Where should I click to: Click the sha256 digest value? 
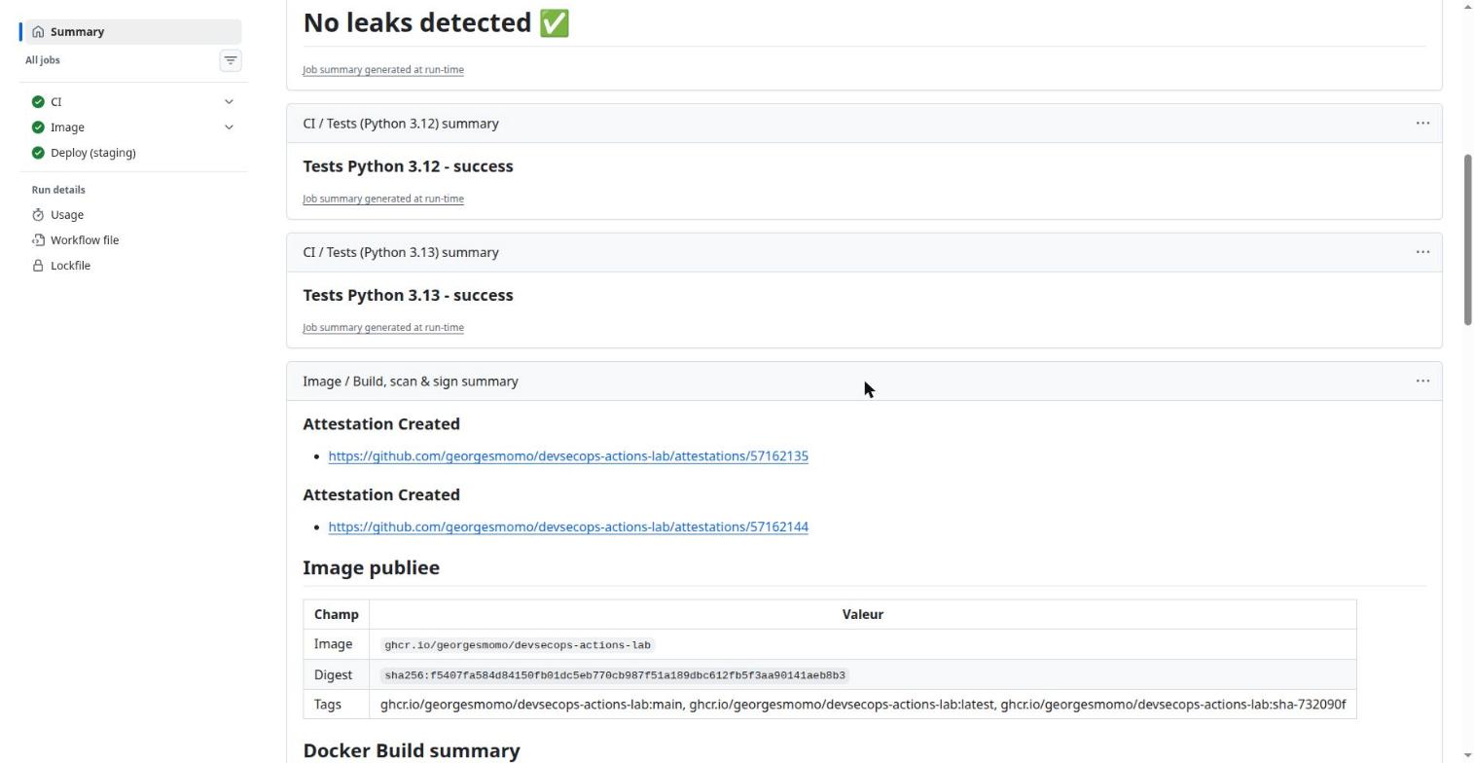[615, 675]
